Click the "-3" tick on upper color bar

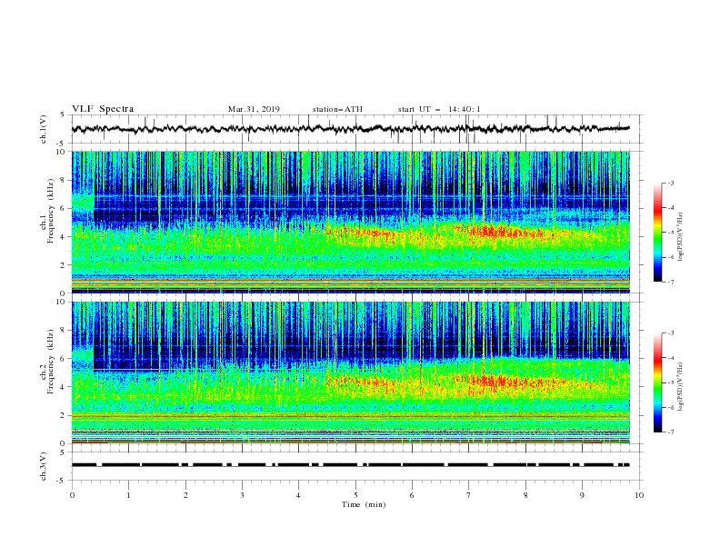(670, 183)
